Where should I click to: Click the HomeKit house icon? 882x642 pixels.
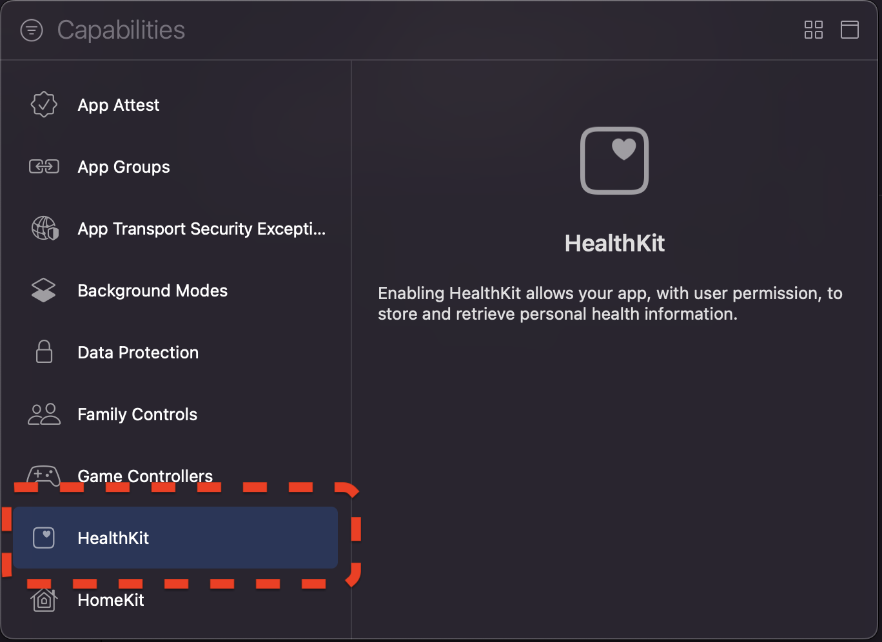coord(43,599)
